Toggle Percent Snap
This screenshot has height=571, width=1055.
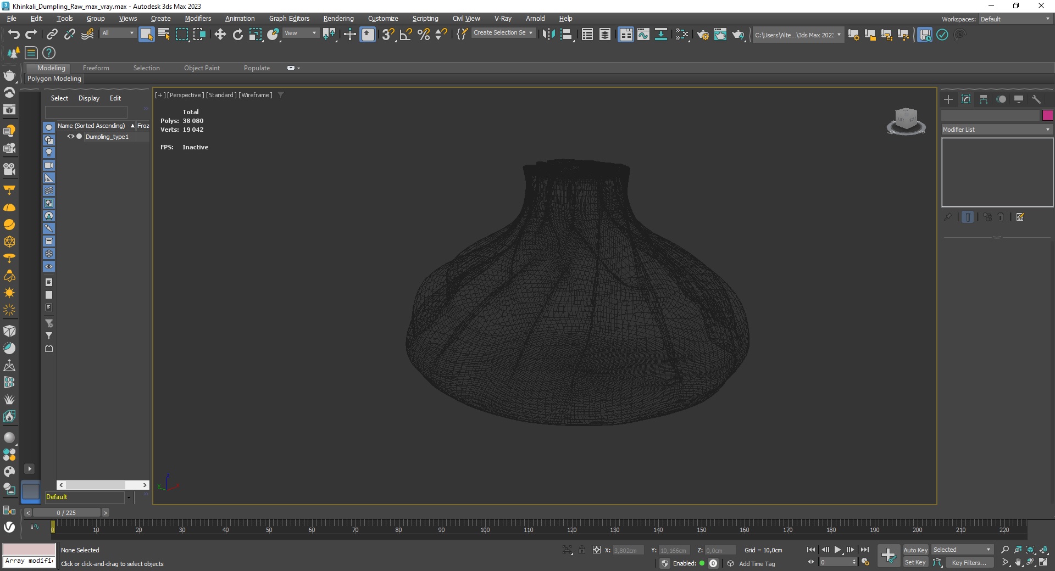(424, 35)
